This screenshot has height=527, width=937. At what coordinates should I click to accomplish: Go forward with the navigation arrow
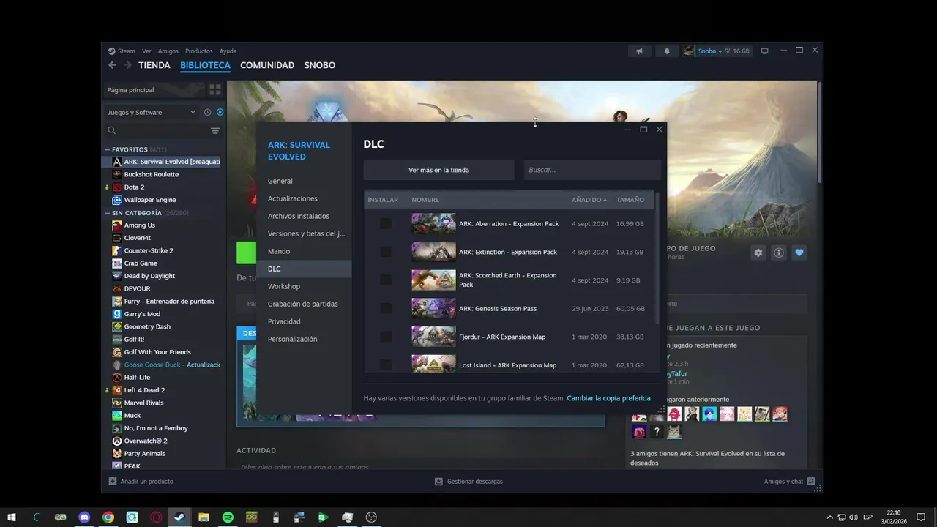[x=127, y=65]
